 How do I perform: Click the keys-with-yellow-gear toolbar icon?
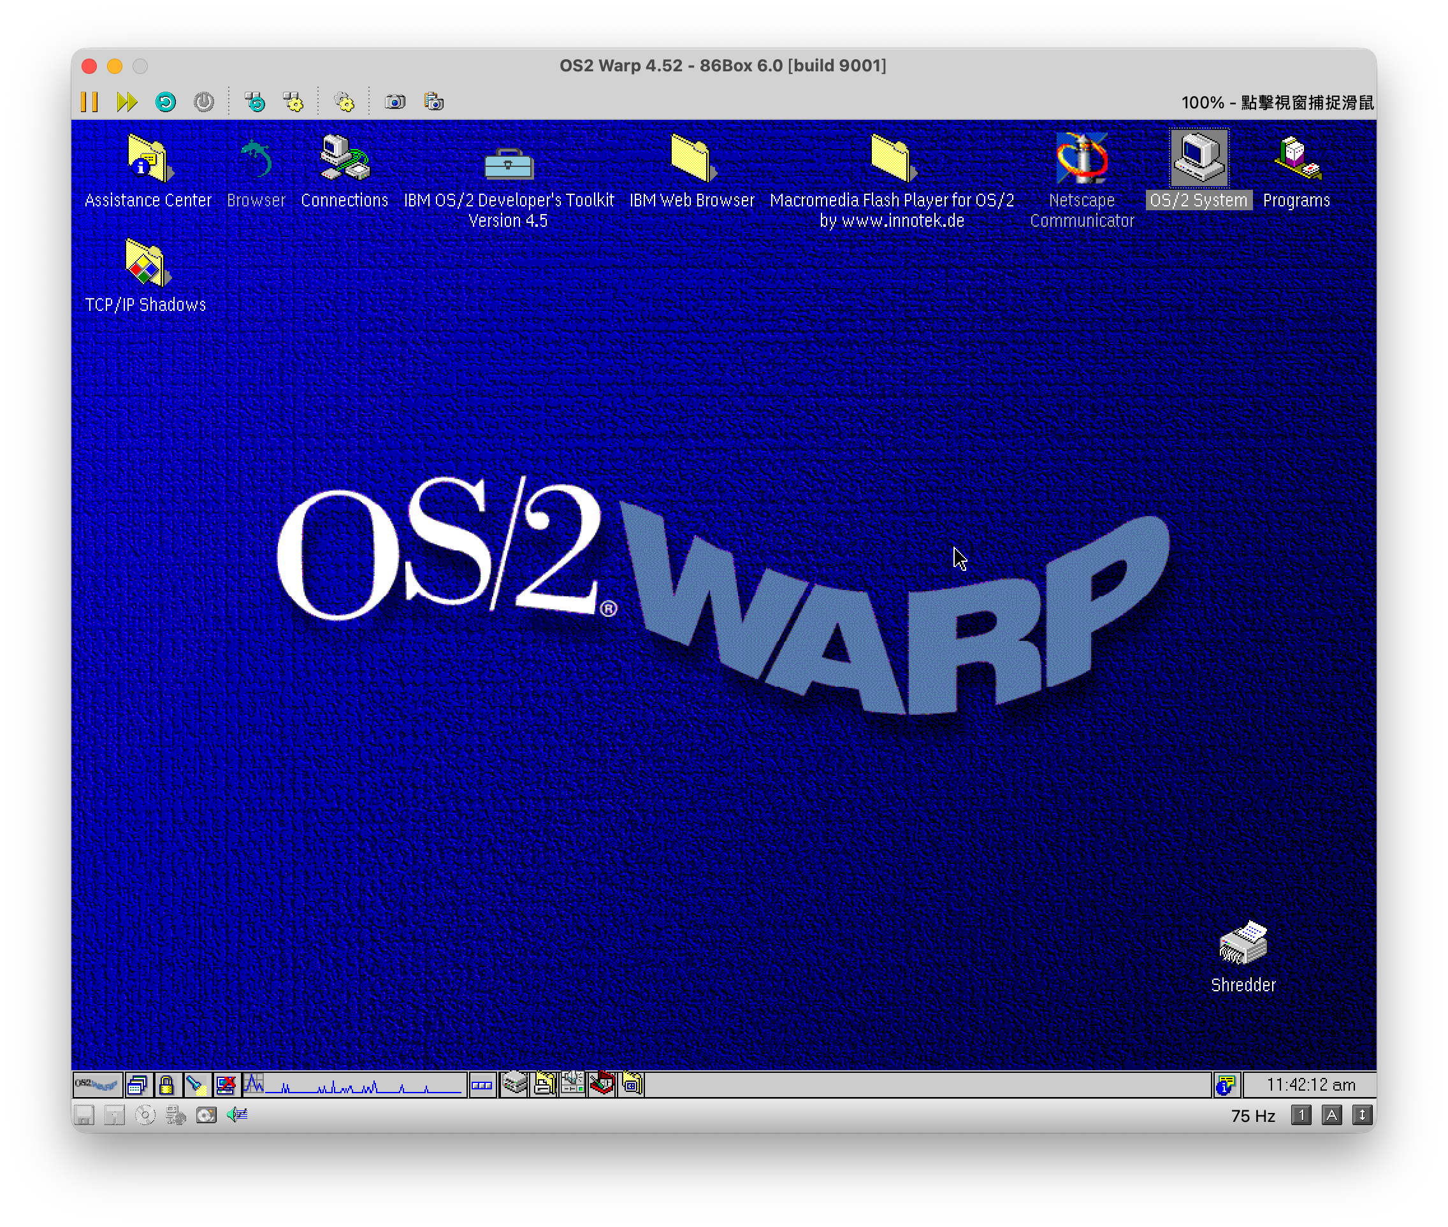click(293, 102)
